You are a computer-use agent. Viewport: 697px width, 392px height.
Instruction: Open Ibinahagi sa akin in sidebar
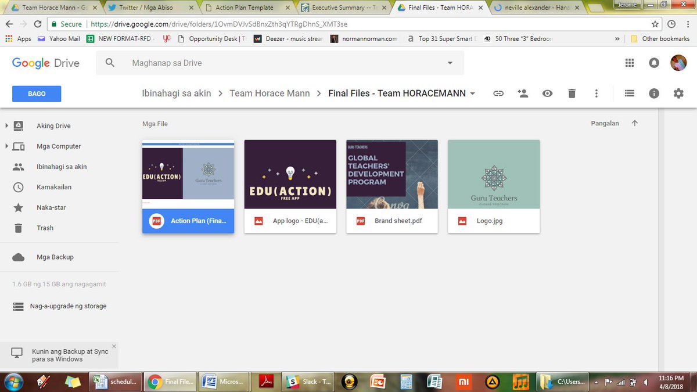click(x=62, y=167)
